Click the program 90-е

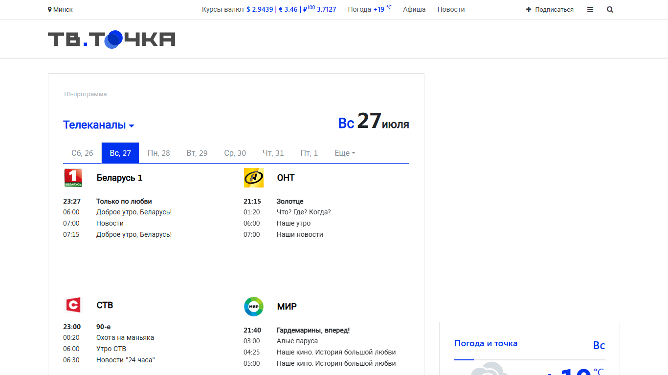click(104, 327)
